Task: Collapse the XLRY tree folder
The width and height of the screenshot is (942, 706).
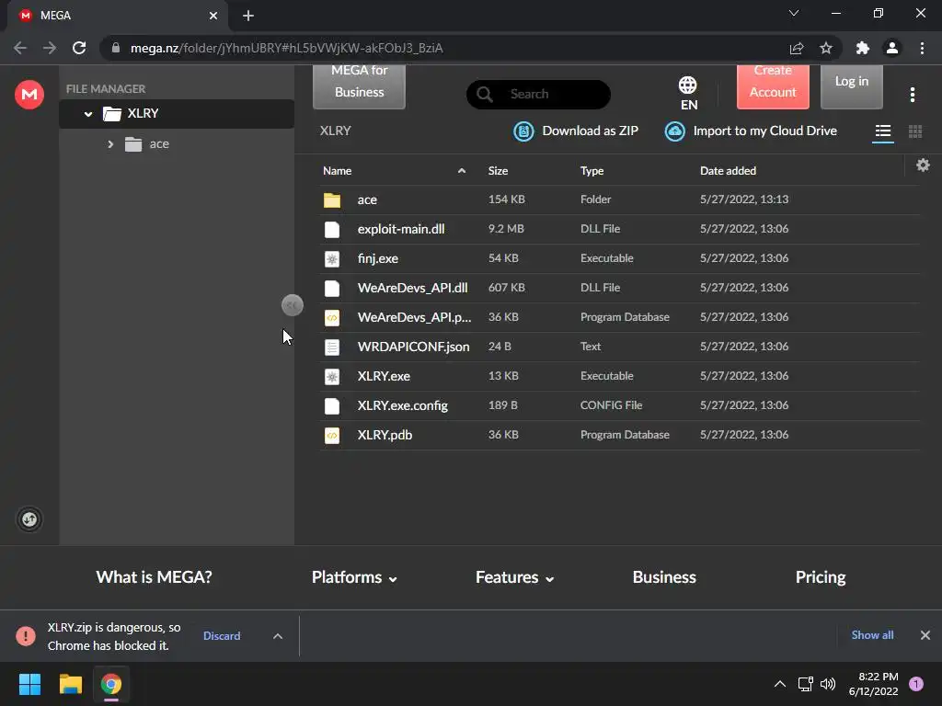Action: 88,113
